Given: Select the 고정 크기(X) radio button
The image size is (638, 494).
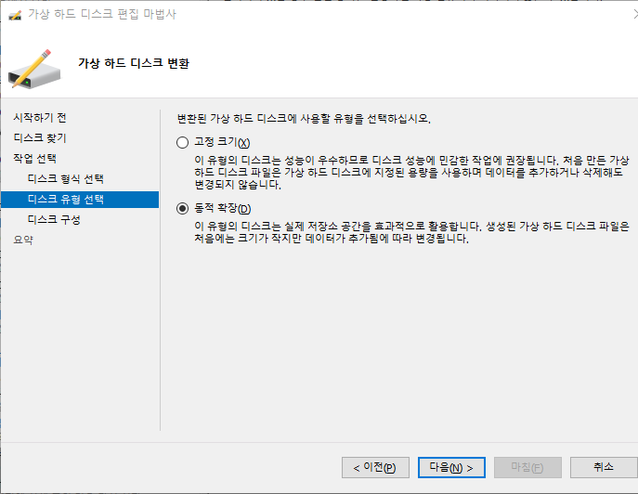Looking at the screenshot, I should [182, 142].
